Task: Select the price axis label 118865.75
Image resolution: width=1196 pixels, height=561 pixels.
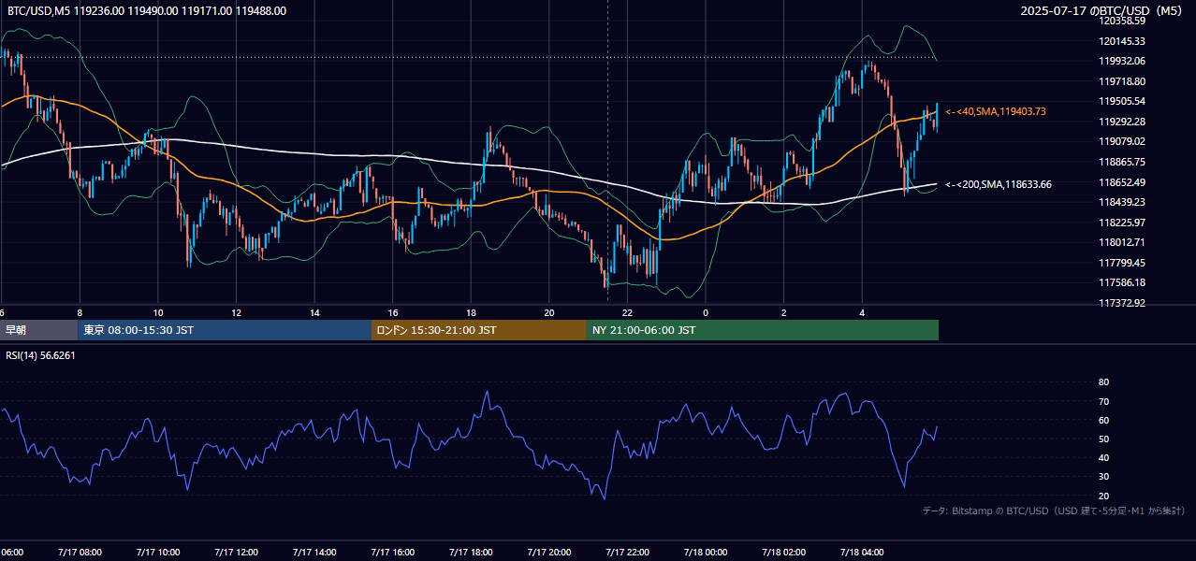Action: pyautogui.click(x=1123, y=162)
